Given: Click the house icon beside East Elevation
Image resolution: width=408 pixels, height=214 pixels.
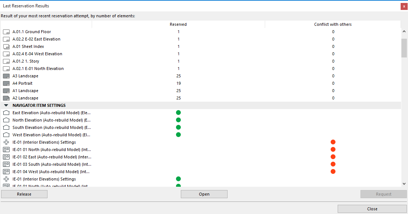Looking at the screenshot, I should (x=6, y=112).
